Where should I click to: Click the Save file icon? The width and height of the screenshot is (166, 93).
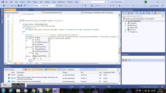pos(18,6)
